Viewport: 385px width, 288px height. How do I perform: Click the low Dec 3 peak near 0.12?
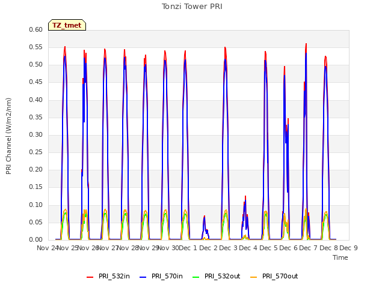point(245,197)
